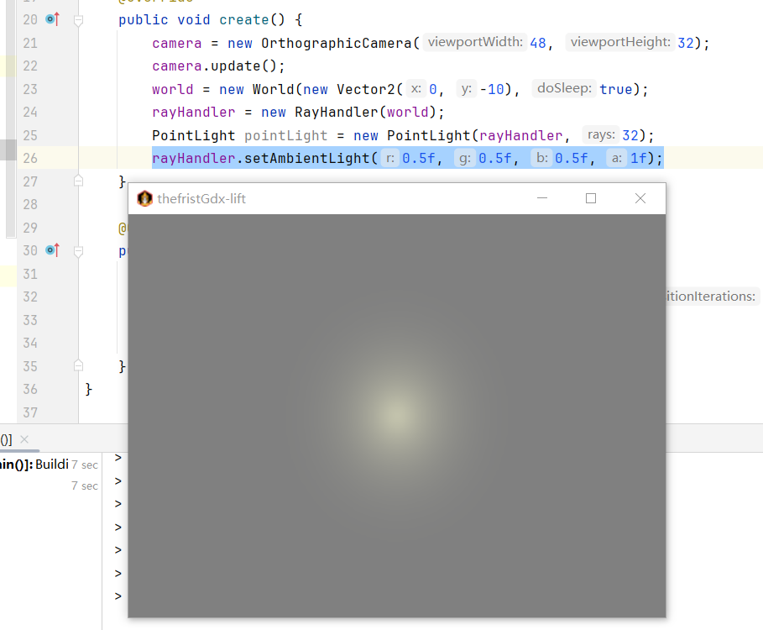Collapse the create() method at line 20

coord(78,19)
